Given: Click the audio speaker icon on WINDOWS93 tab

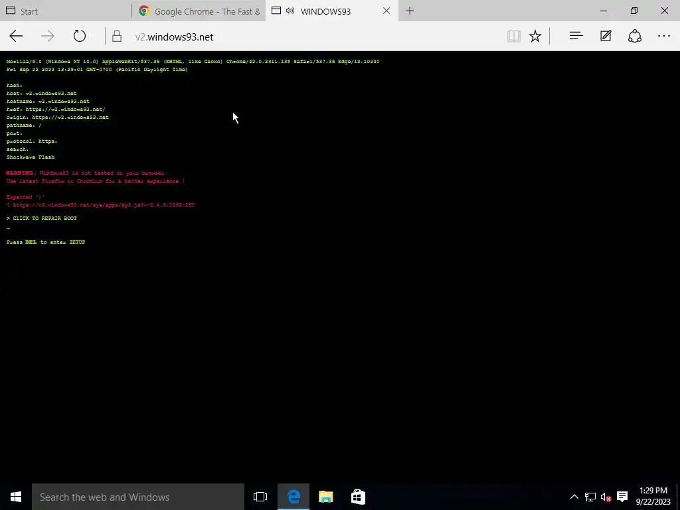Looking at the screenshot, I should coord(290,11).
